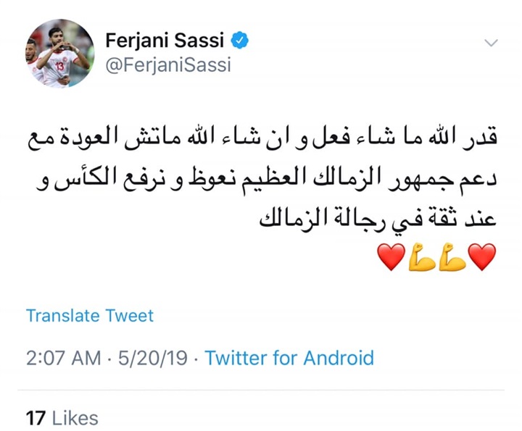Open the Twitter for Android source link

289,358
